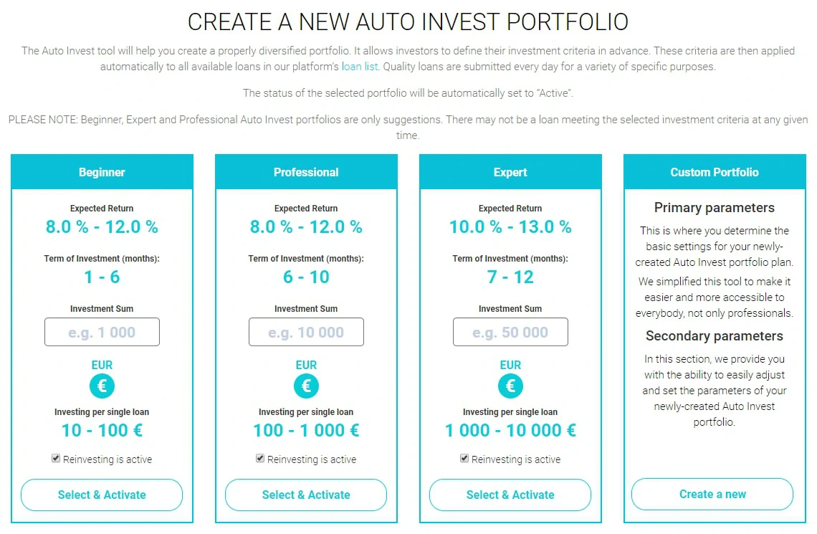Click the EUR label in Beginner card
Viewport: 817px width, 534px height.
102,365
